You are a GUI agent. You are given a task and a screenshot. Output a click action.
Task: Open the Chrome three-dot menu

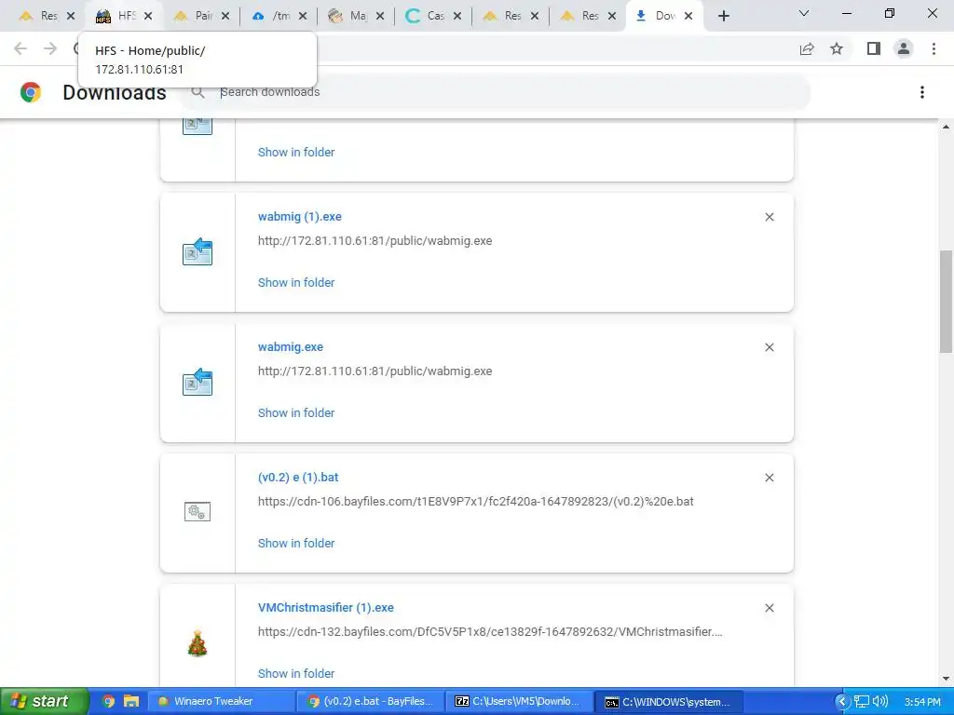tap(934, 48)
